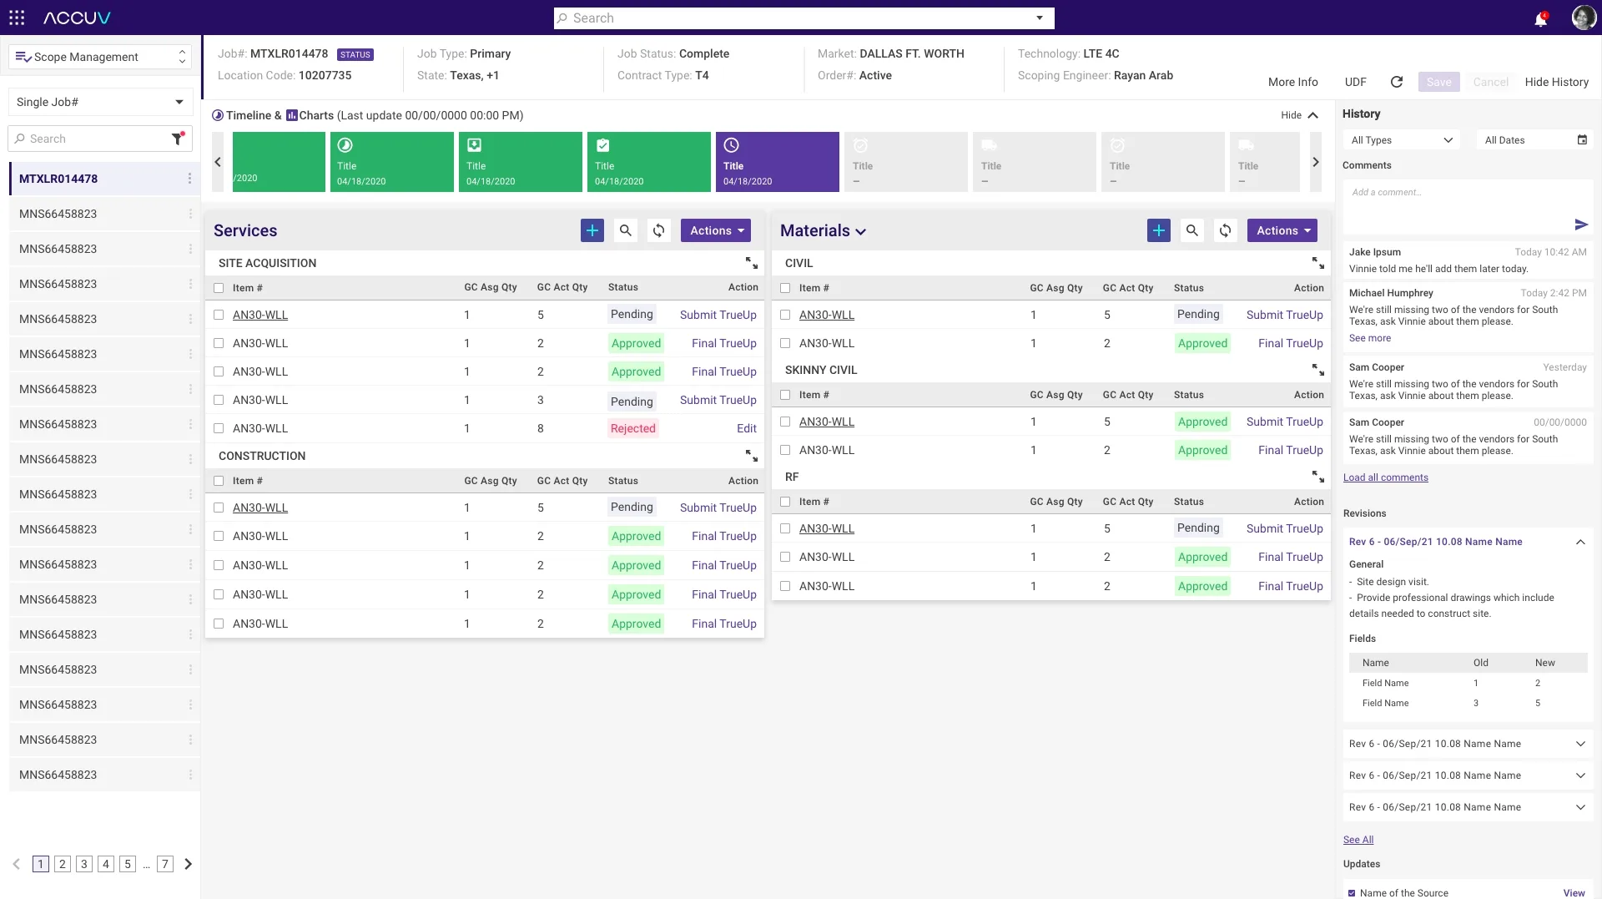Open the All Types history filter

coord(1402,140)
